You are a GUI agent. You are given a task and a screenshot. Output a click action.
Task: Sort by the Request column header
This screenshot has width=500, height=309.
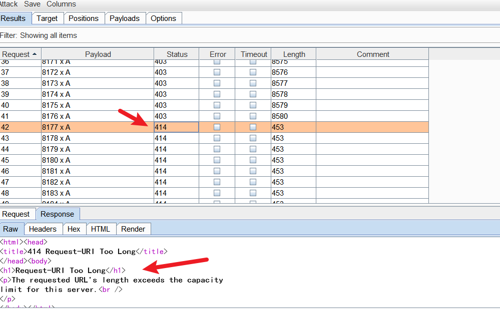point(21,54)
